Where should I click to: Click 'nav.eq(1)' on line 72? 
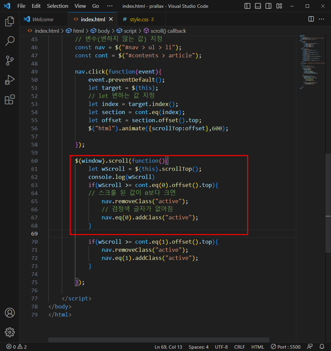117,258
